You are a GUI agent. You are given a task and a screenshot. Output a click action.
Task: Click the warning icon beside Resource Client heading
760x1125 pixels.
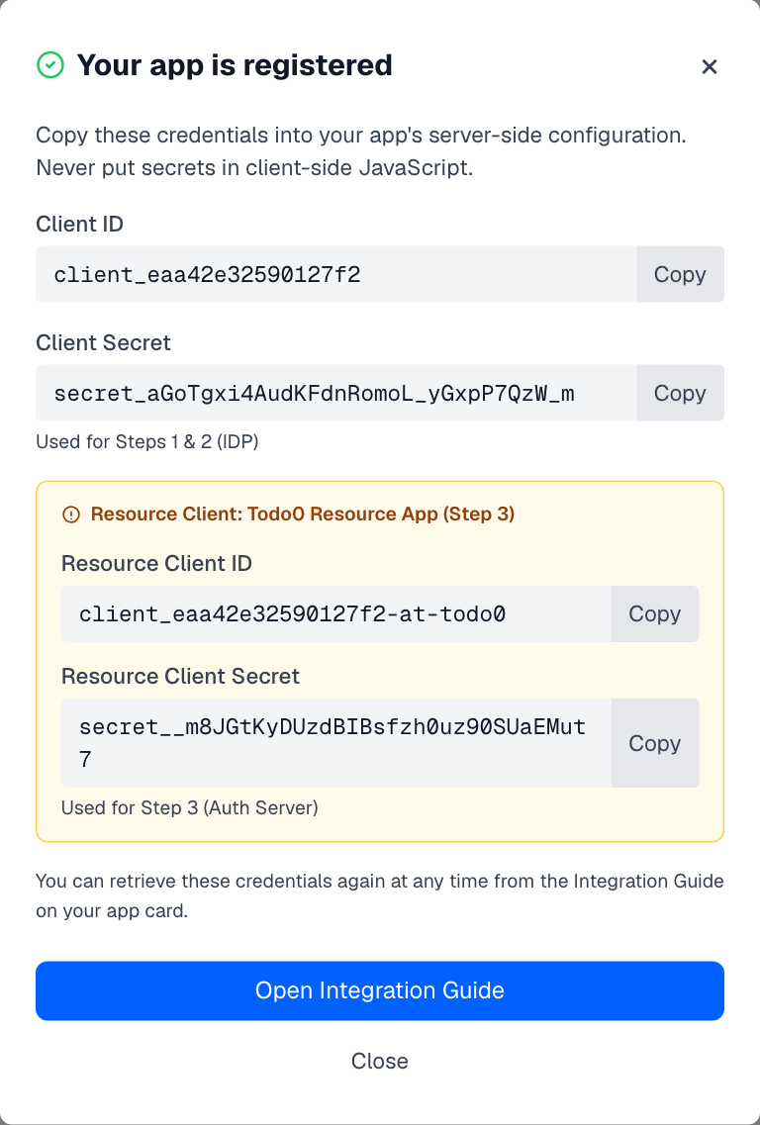click(x=69, y=514)
